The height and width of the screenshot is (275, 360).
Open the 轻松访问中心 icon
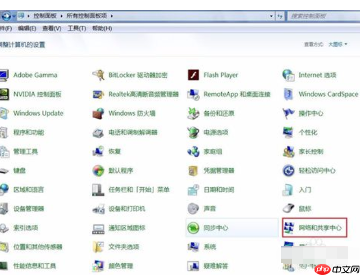288,170
